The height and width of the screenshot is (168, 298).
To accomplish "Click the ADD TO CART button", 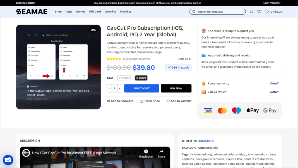I will 141,88.
